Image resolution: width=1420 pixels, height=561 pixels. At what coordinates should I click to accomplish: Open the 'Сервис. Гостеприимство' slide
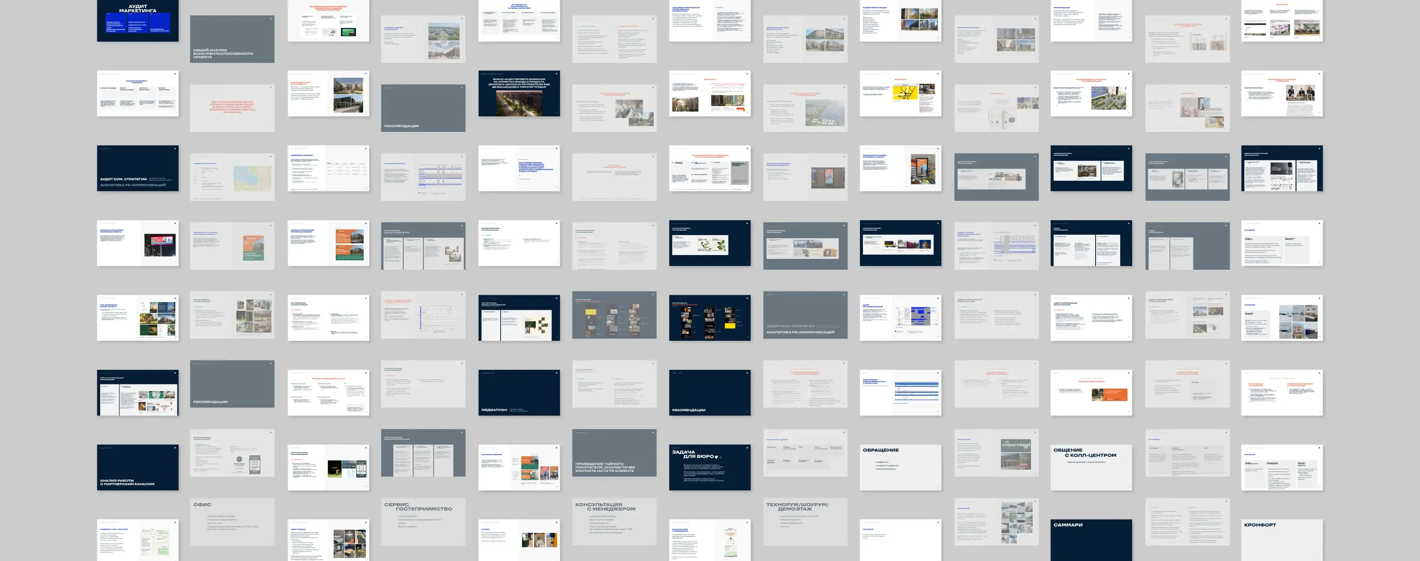[423, 522]
